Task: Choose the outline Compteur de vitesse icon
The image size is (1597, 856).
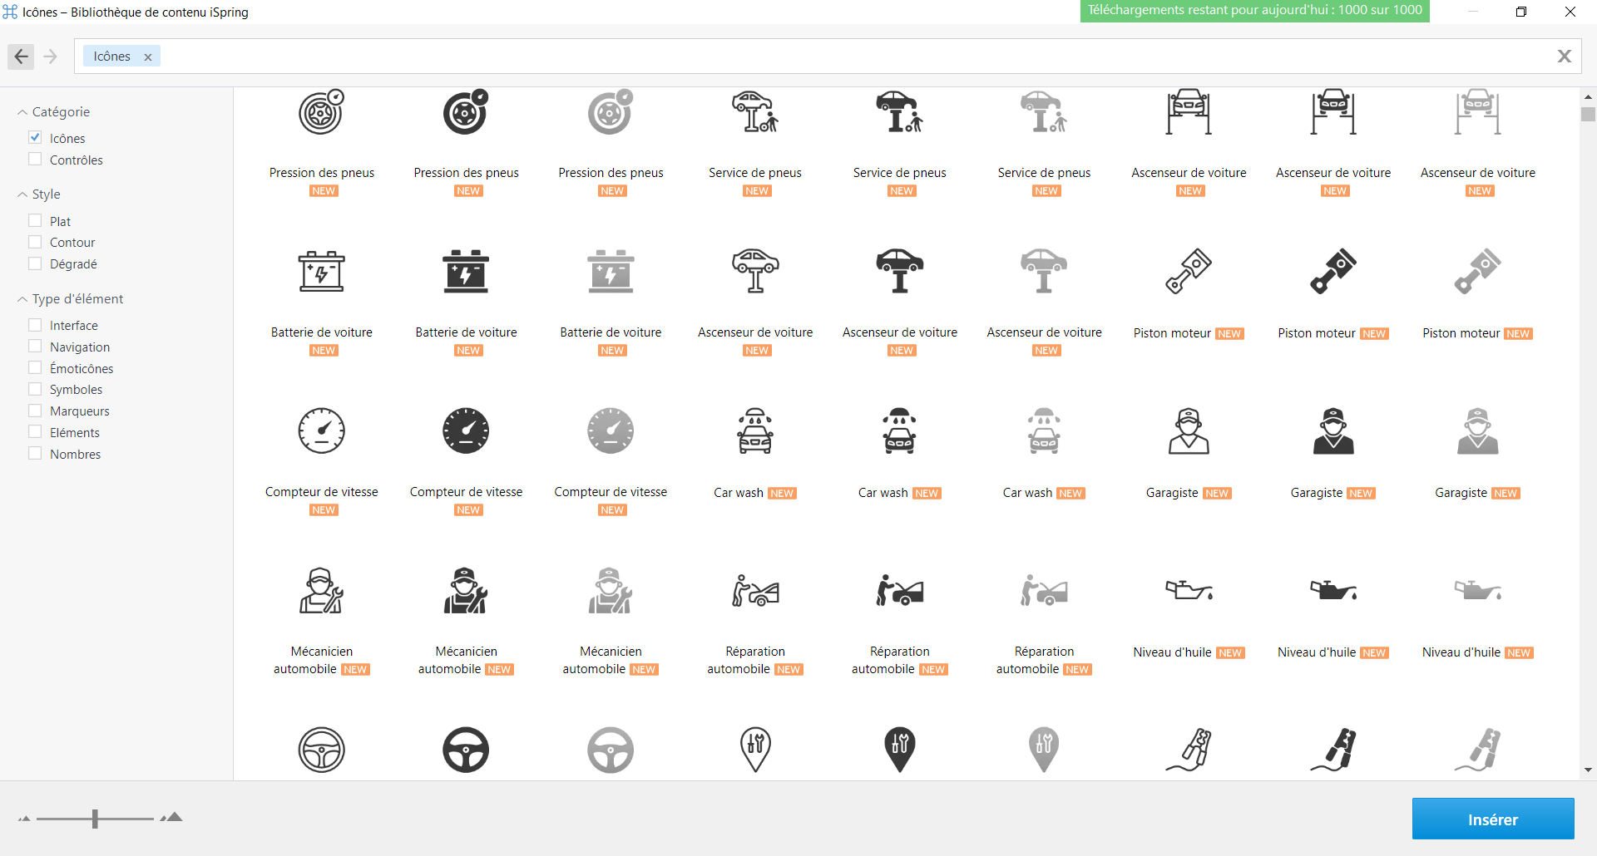Action: click(x=321, y=431)
